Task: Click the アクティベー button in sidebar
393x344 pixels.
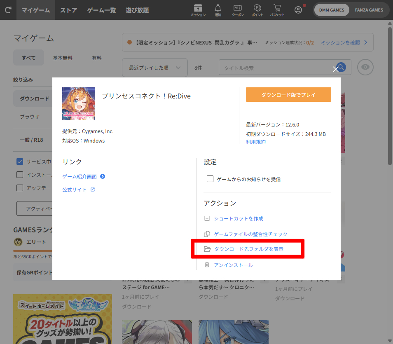Action: (35, 208)
